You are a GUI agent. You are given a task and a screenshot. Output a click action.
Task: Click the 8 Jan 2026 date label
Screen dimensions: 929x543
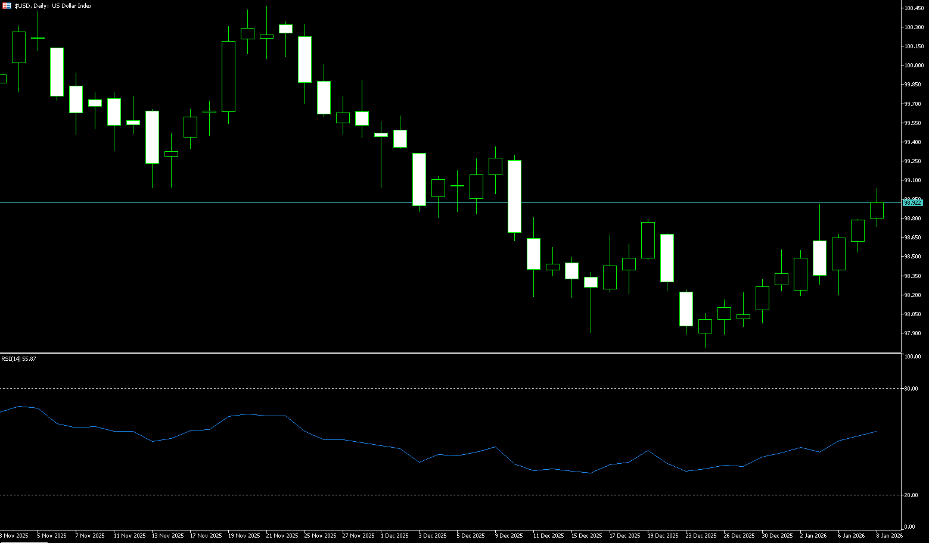tap(889, 536)
